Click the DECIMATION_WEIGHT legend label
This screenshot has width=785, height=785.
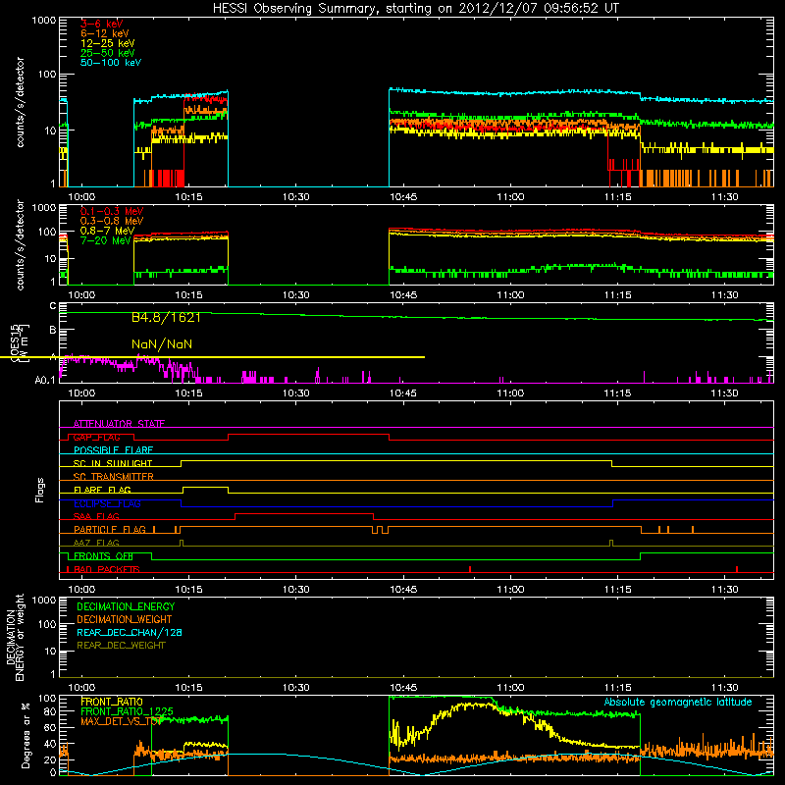[x=125, y=619]
